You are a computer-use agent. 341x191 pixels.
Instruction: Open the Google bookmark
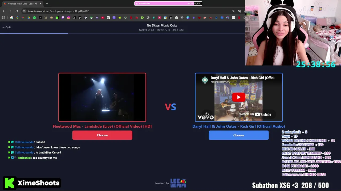pos(12,18)
